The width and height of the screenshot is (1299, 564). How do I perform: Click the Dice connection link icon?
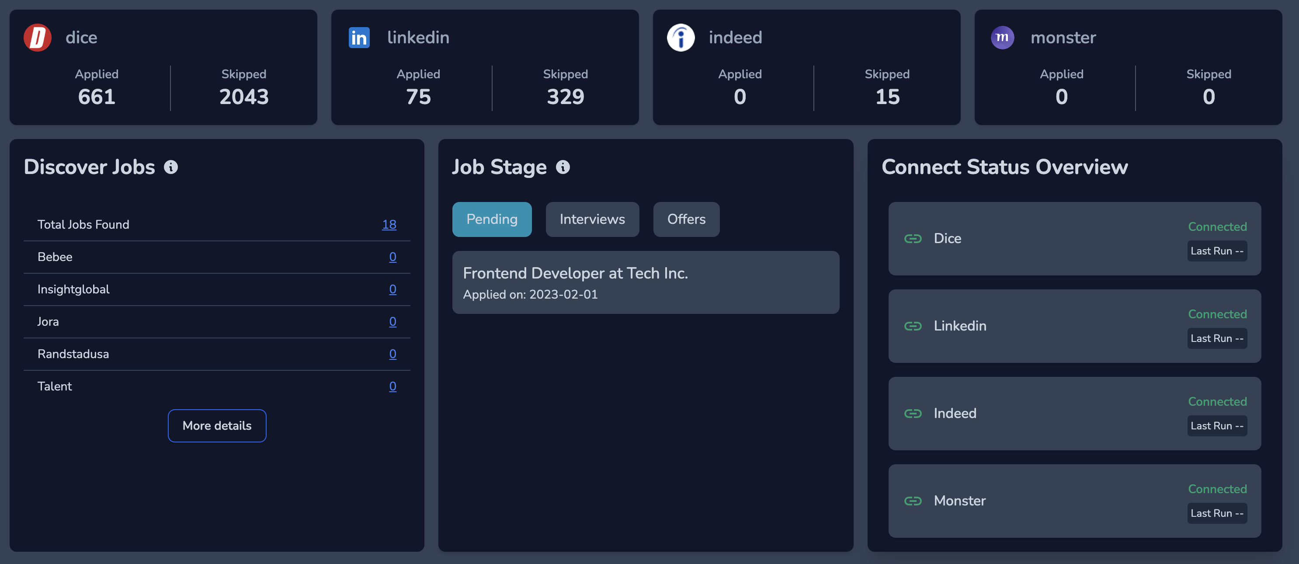913,239
